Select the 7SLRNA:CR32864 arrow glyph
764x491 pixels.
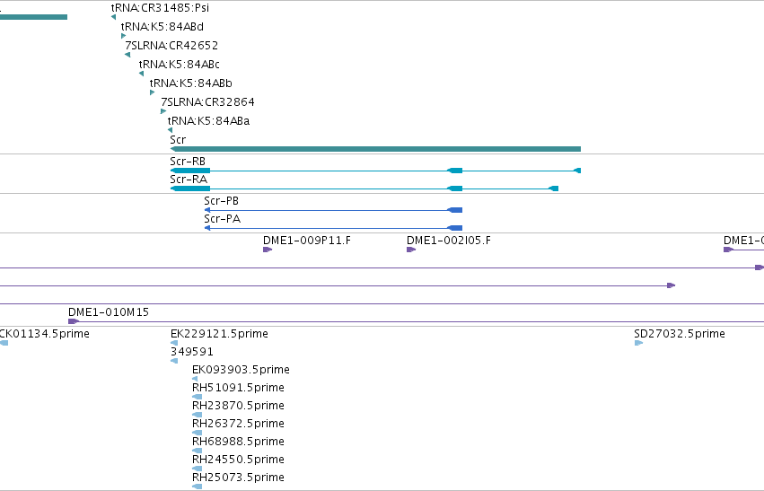coord(163,111)
